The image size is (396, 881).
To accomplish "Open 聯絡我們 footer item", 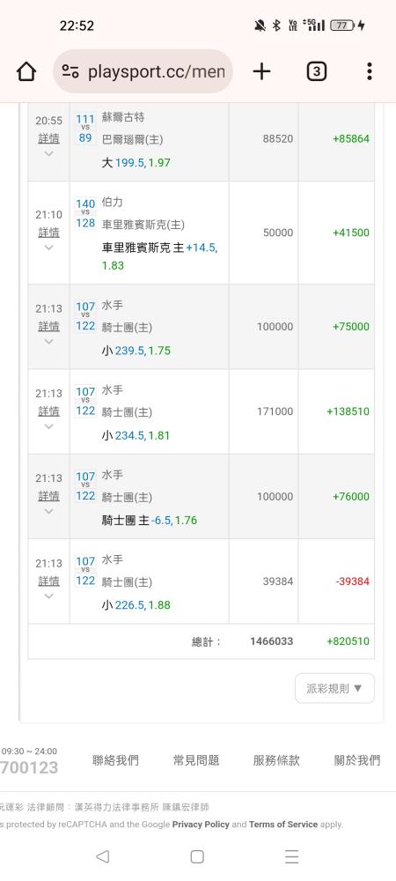I will pyautogui.click(x=115, y=760).
